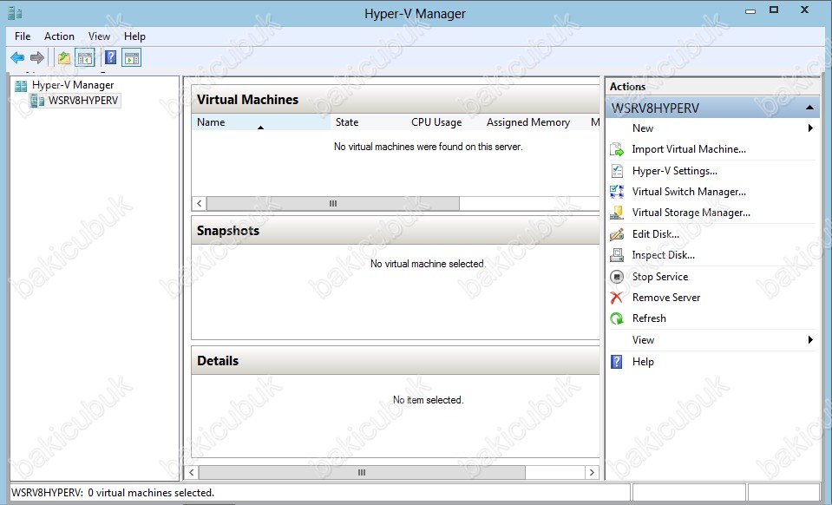Open Import Virtual Machine wizard
The height and width of the screenshot is (505, 832).
(x=689, y=149)
